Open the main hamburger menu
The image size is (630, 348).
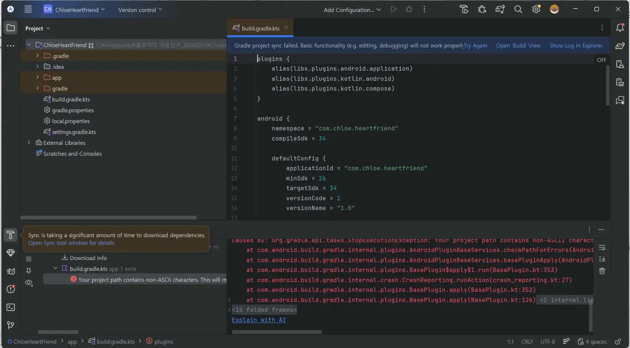[28, 9]
